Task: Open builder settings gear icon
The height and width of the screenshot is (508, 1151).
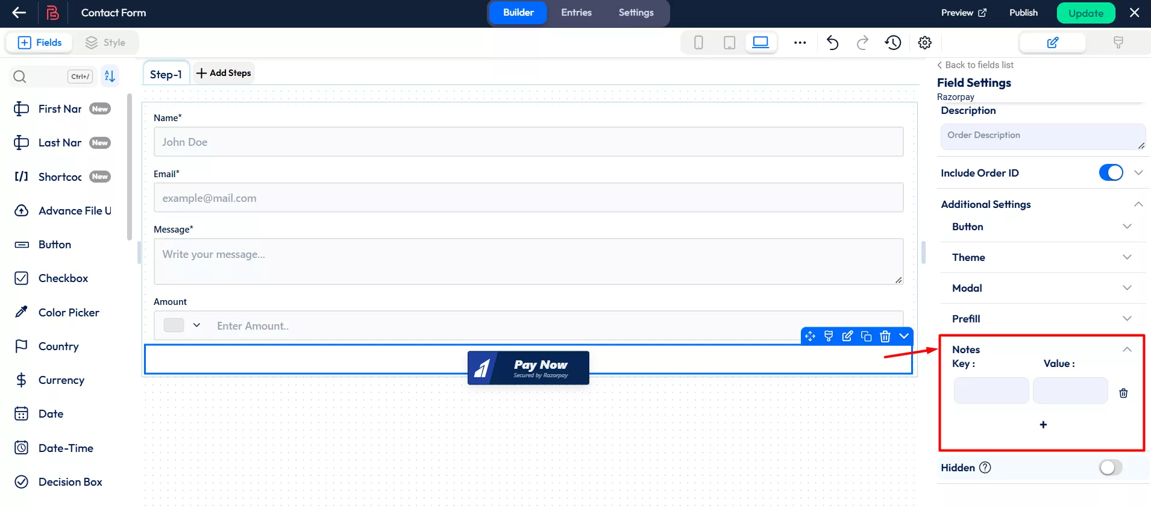Action: tap(925, 43)
